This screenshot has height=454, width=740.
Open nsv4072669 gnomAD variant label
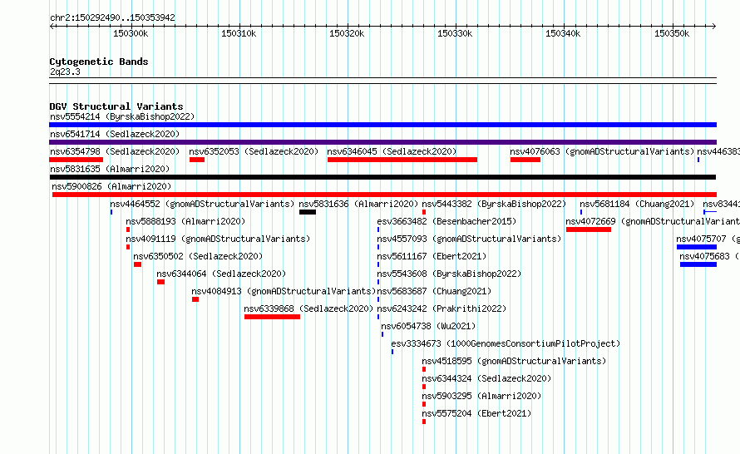pyautogui.click(x=653, y=221)
